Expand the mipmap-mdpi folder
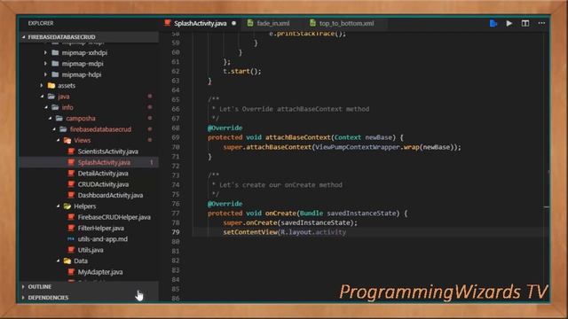Image resolution: width=568 pixels, height=319 pixels. pos(45,64)
